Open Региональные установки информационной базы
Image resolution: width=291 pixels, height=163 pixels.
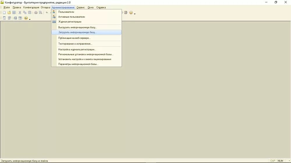[x=86, y=55]
